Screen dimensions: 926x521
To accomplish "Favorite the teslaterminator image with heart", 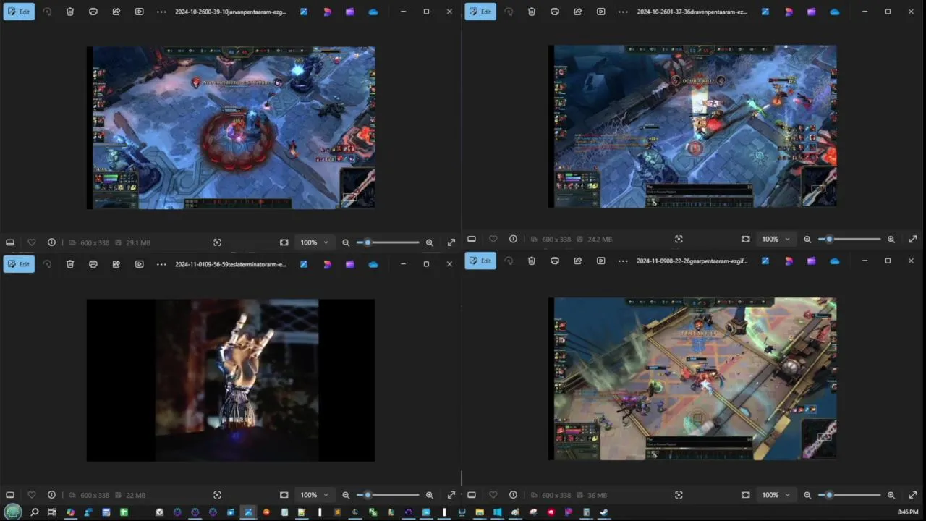I will pos(31,495).
